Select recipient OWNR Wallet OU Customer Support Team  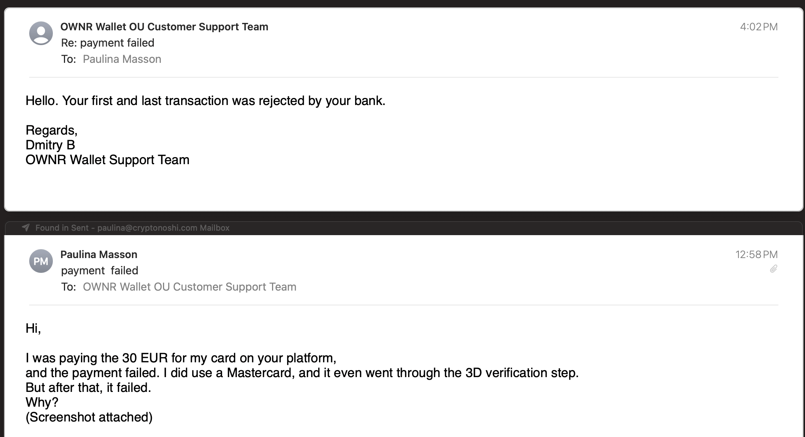pos(190,287)
